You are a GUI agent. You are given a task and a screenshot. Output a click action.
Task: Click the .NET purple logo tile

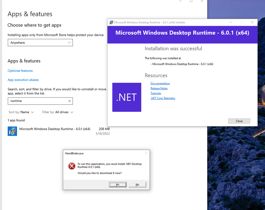click(x=127, y=97)
